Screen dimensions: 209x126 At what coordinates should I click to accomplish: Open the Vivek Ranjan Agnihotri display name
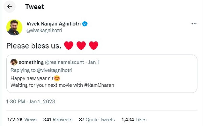54,24
